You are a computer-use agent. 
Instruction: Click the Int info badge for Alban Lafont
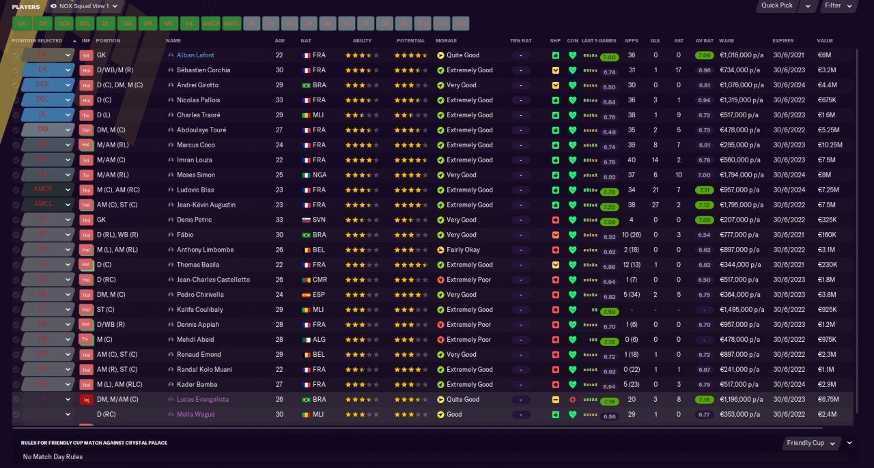[x=86, y=55]
